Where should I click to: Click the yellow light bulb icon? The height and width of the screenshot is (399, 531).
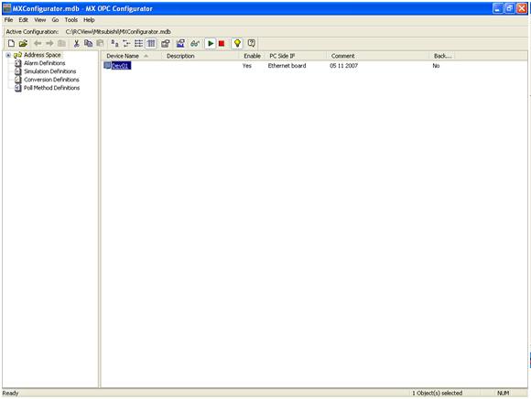[x=237, y=43]
